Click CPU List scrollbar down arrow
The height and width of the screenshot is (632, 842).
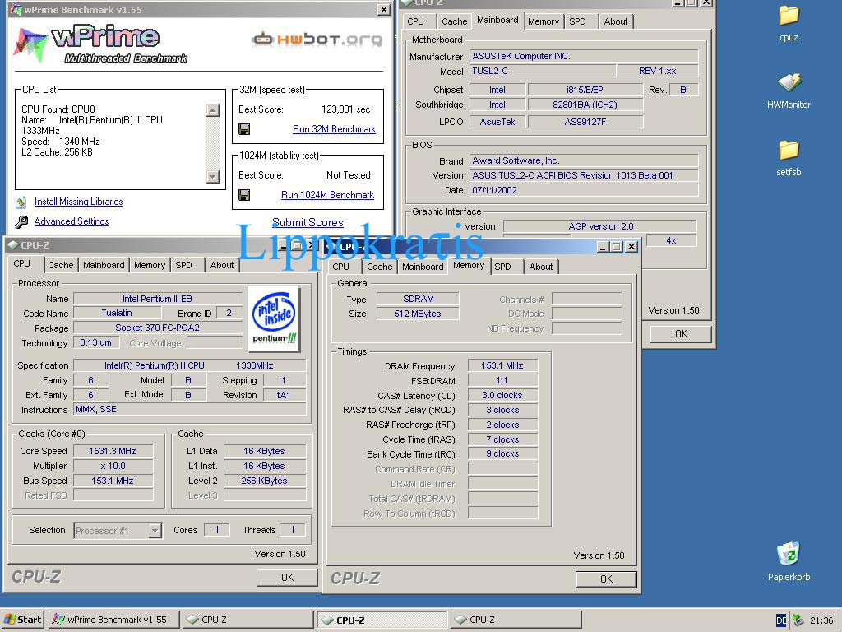[x=213, y=176]
